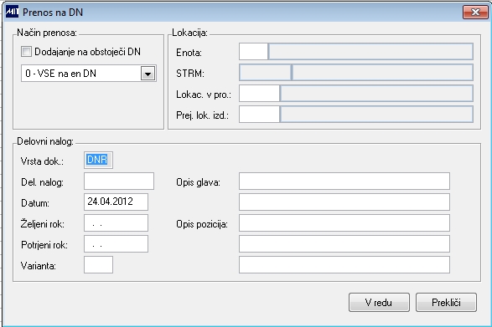Confirm with the V redu button
Screen dimensions: 492x327
click(x=379, y=303)
